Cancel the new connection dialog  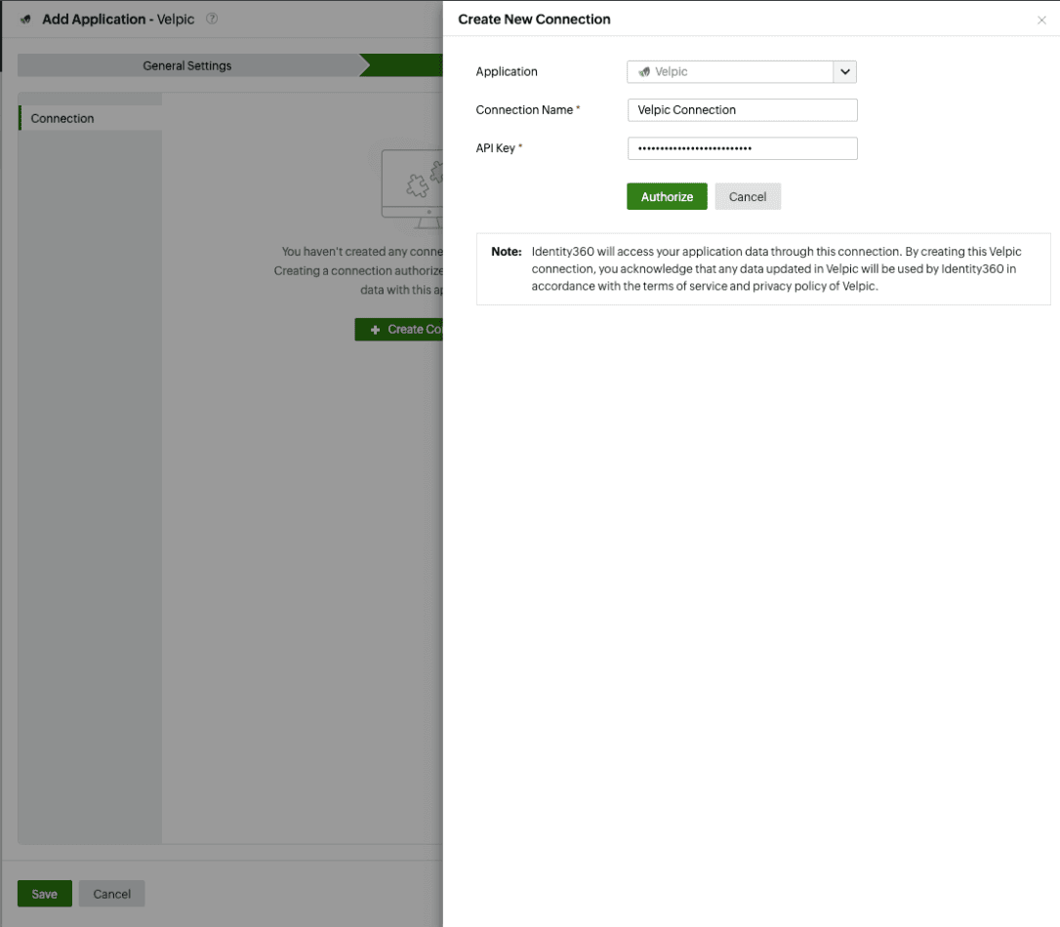tap(748, 196)
